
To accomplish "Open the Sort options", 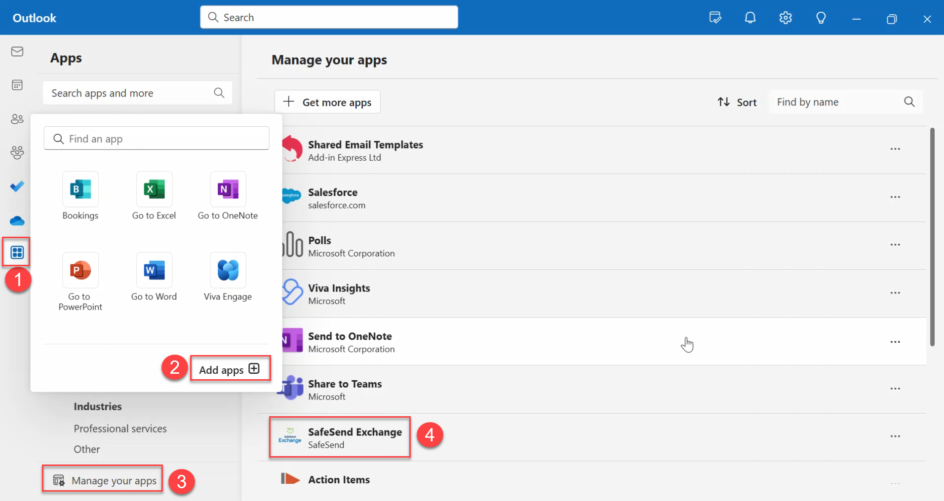I will [x=737, y=102].
